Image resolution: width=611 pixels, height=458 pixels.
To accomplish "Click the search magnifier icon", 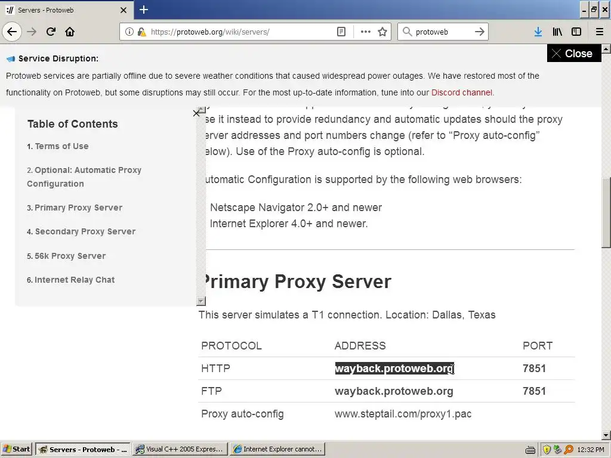I will 407,32.
